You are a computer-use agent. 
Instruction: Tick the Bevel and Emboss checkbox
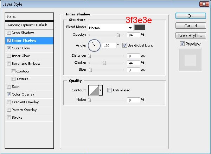point(9,63)
